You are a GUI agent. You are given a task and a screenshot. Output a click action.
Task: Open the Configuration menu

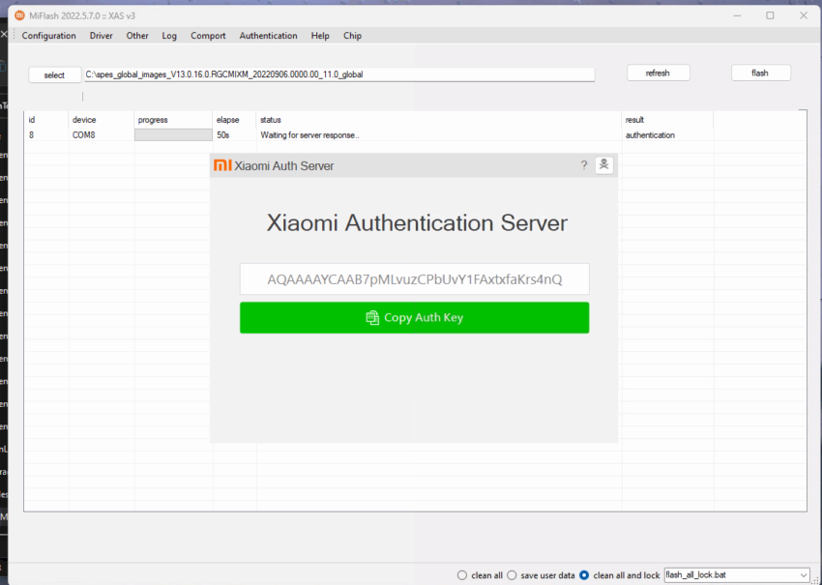(48, 36)
